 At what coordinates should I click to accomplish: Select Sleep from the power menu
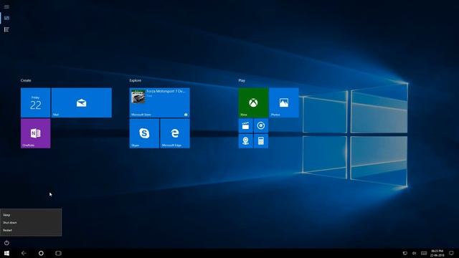point(31,215)
